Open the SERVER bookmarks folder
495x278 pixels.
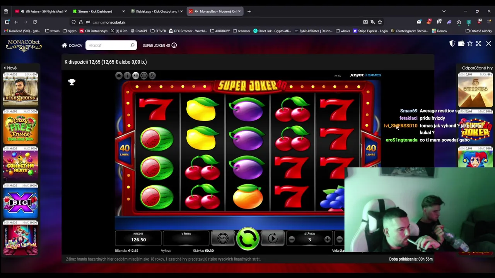[x=158, y=31]
